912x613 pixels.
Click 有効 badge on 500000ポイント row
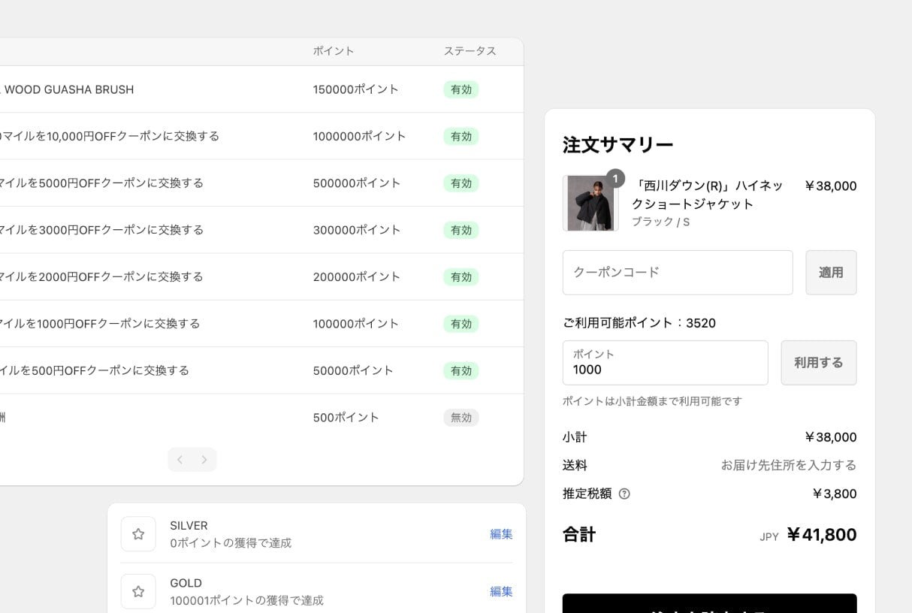[x=461, y=183]
